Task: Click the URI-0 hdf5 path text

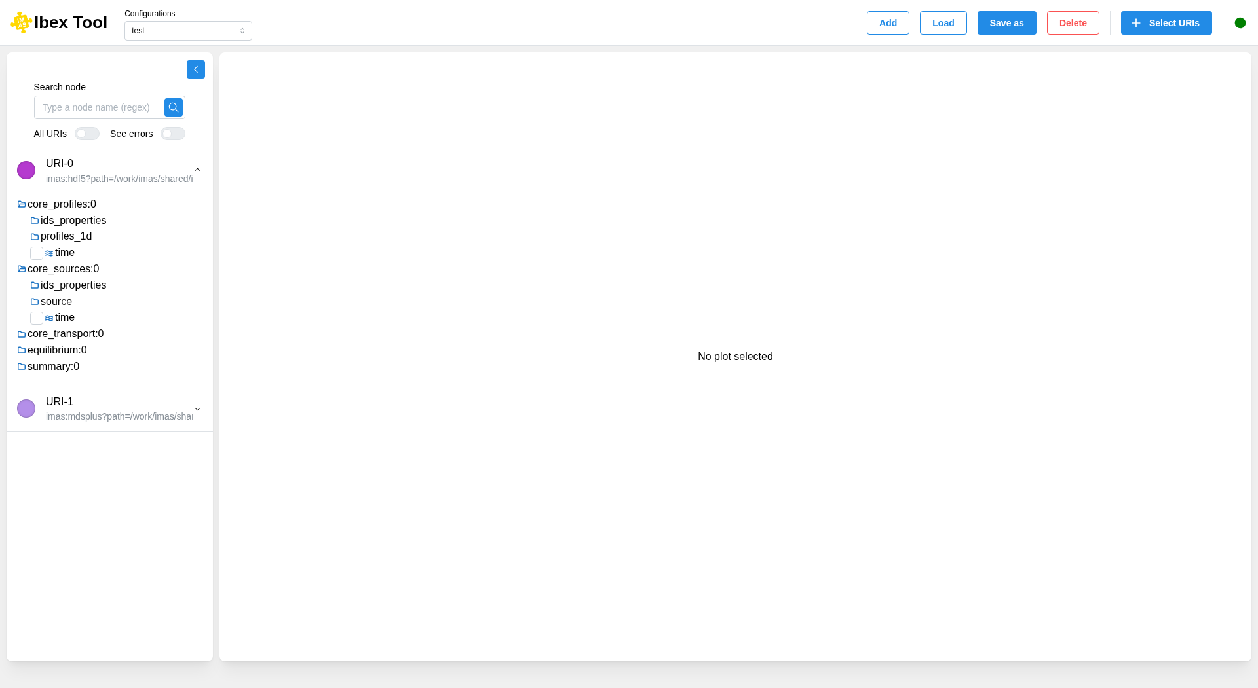Action: tap(119, 179)
